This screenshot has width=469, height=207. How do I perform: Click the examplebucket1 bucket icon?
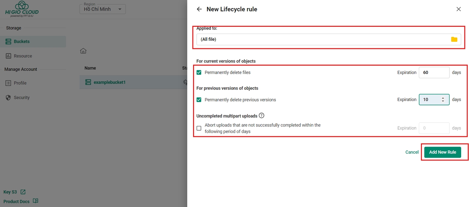(x=88, y=82)
